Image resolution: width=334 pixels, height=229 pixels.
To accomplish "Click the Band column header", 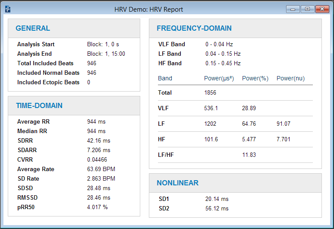I will tap(165, 78).
